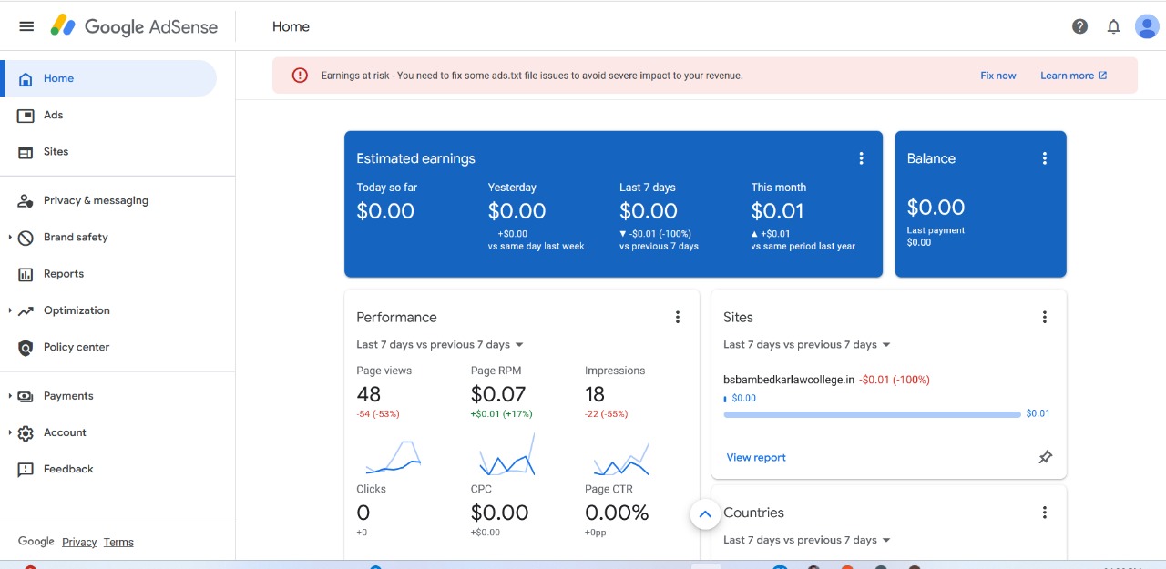
Task: Click the -22 (-55%) impressions change
Action: [607, 414]
